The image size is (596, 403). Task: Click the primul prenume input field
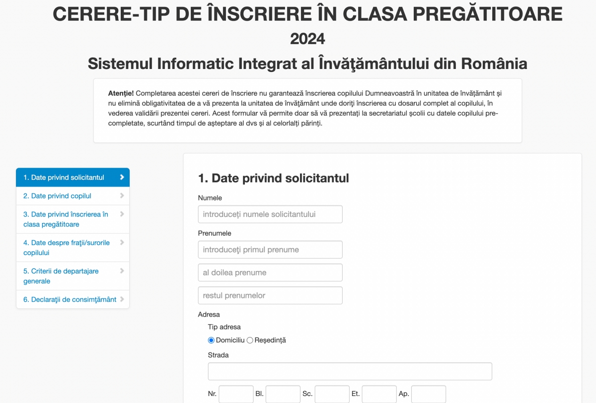pos(270,250)
